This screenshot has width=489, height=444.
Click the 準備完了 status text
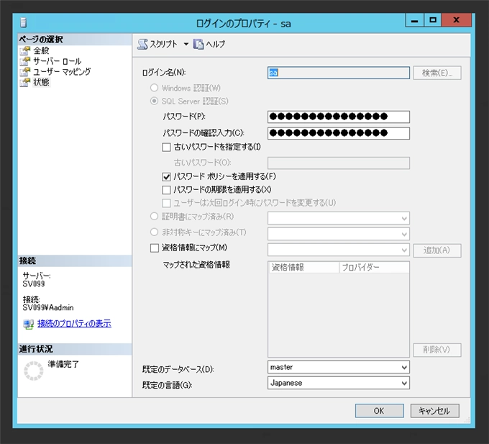(63, 364)
